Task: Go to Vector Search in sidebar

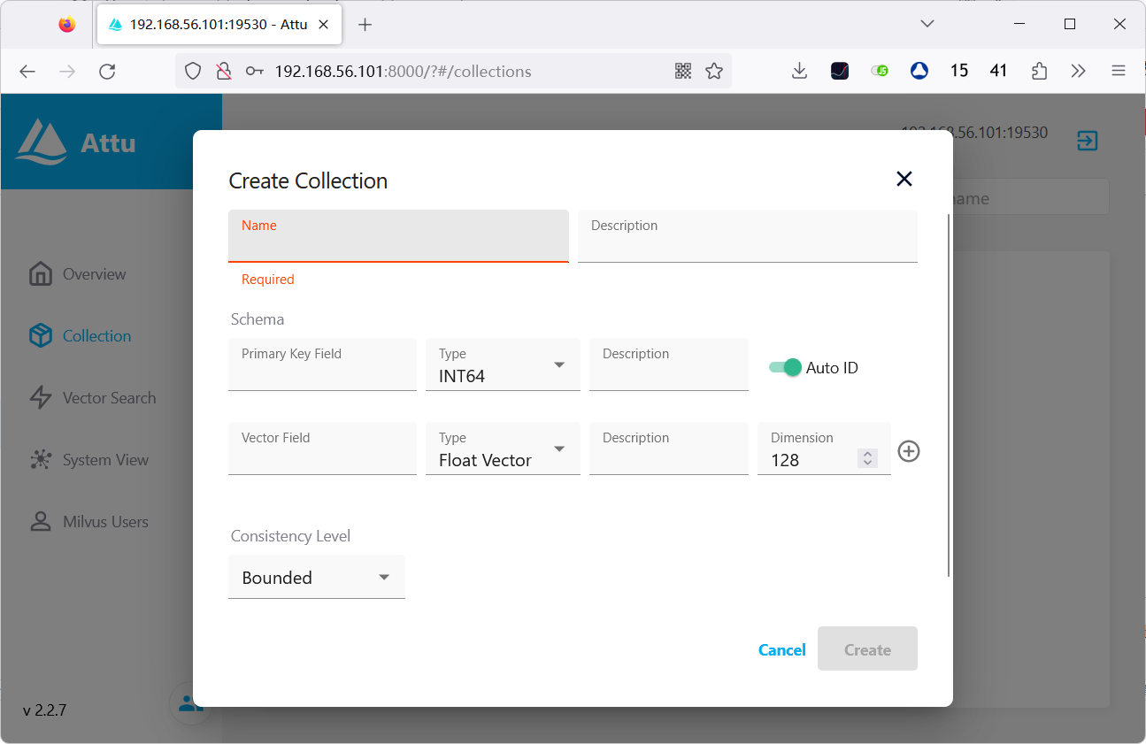Action: click(109, 398)
